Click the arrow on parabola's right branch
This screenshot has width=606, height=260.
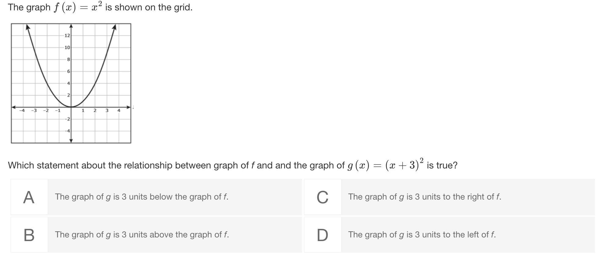click(114, 27)
